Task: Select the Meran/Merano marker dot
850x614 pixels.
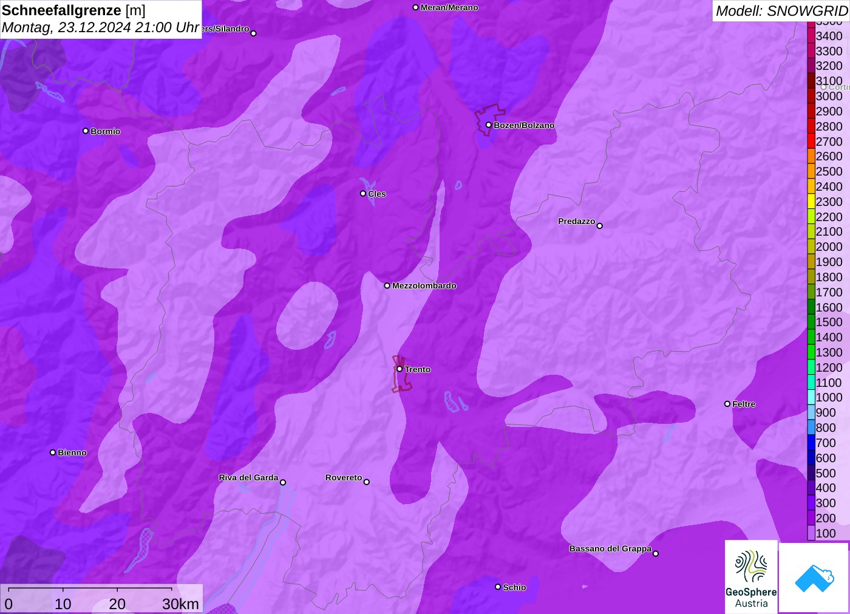Action: (415, 7)
